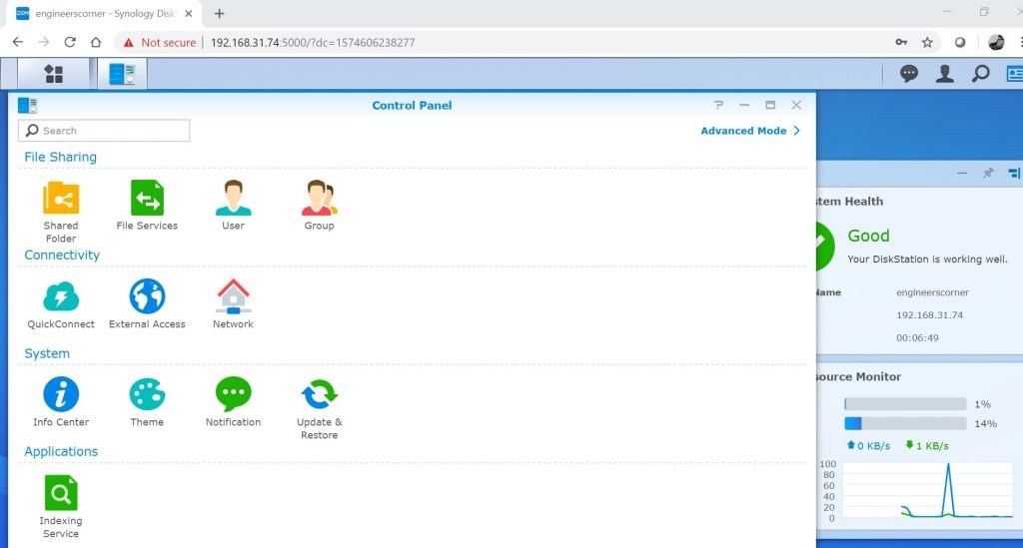The height and width of the screenshot is (548, 1023).
Task: Open the DSM user options icon
Action: point(945,74)
